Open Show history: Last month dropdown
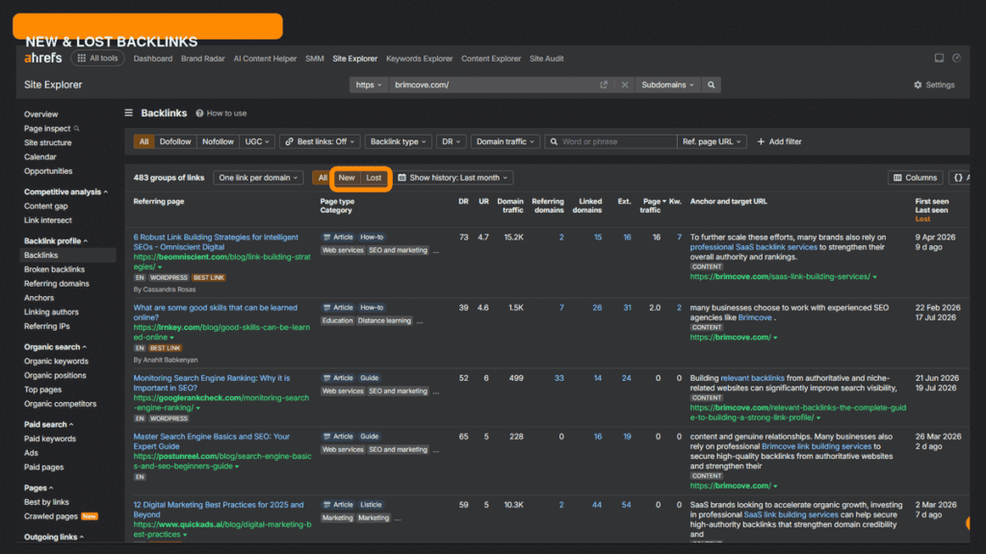 pyautogui.click(x=453, y=178)
